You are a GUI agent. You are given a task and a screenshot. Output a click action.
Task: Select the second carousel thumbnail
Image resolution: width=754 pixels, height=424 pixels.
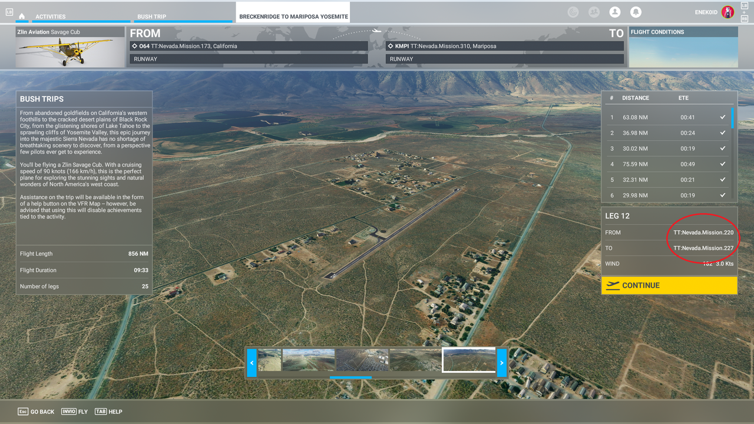coord(309,360)
